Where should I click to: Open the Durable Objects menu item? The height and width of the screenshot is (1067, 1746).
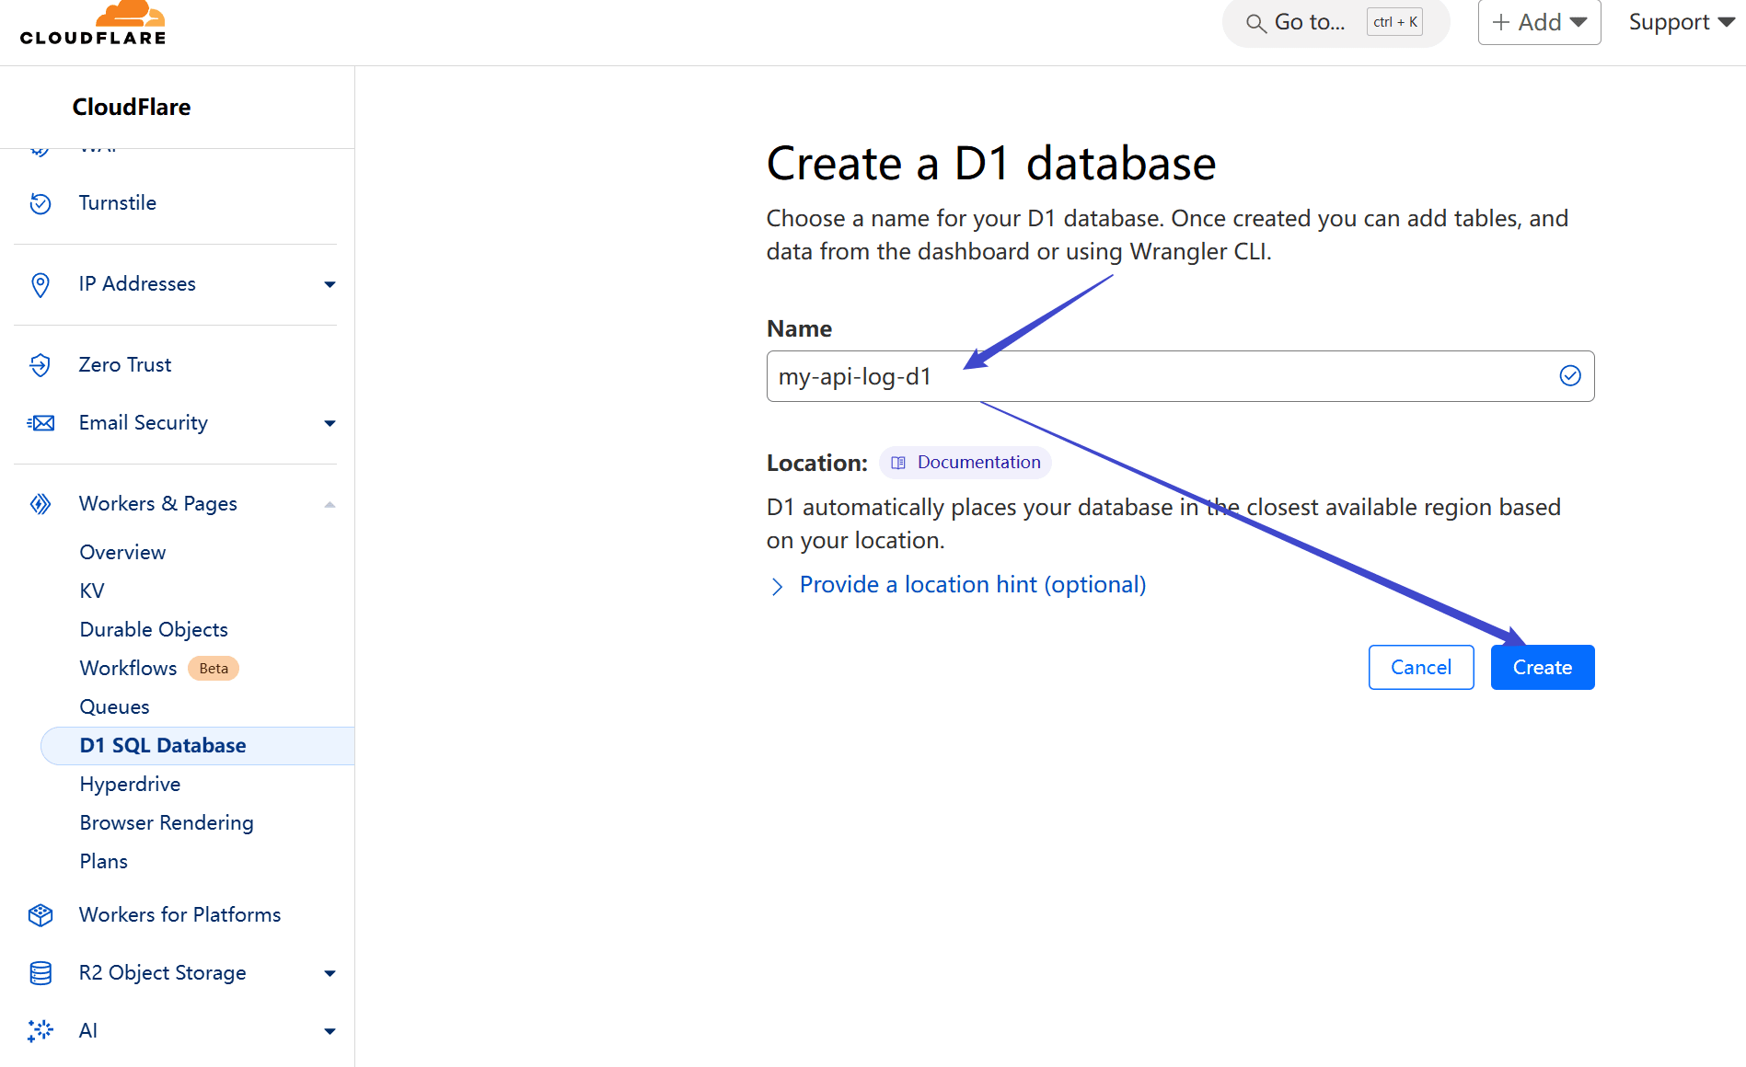pos(154,630)
